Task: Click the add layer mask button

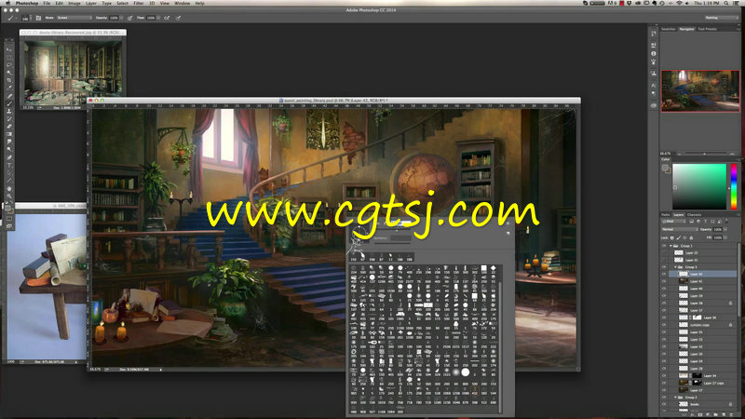Action: tap(700, 414)
